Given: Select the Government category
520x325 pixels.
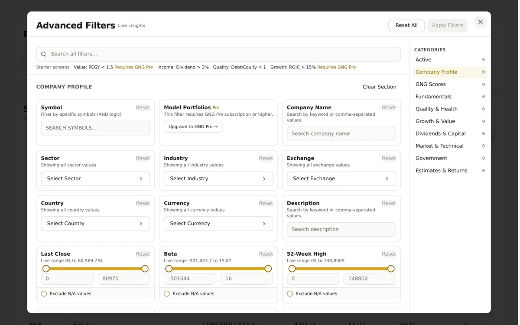Looking at the screenshot, I should click(450, 158).
